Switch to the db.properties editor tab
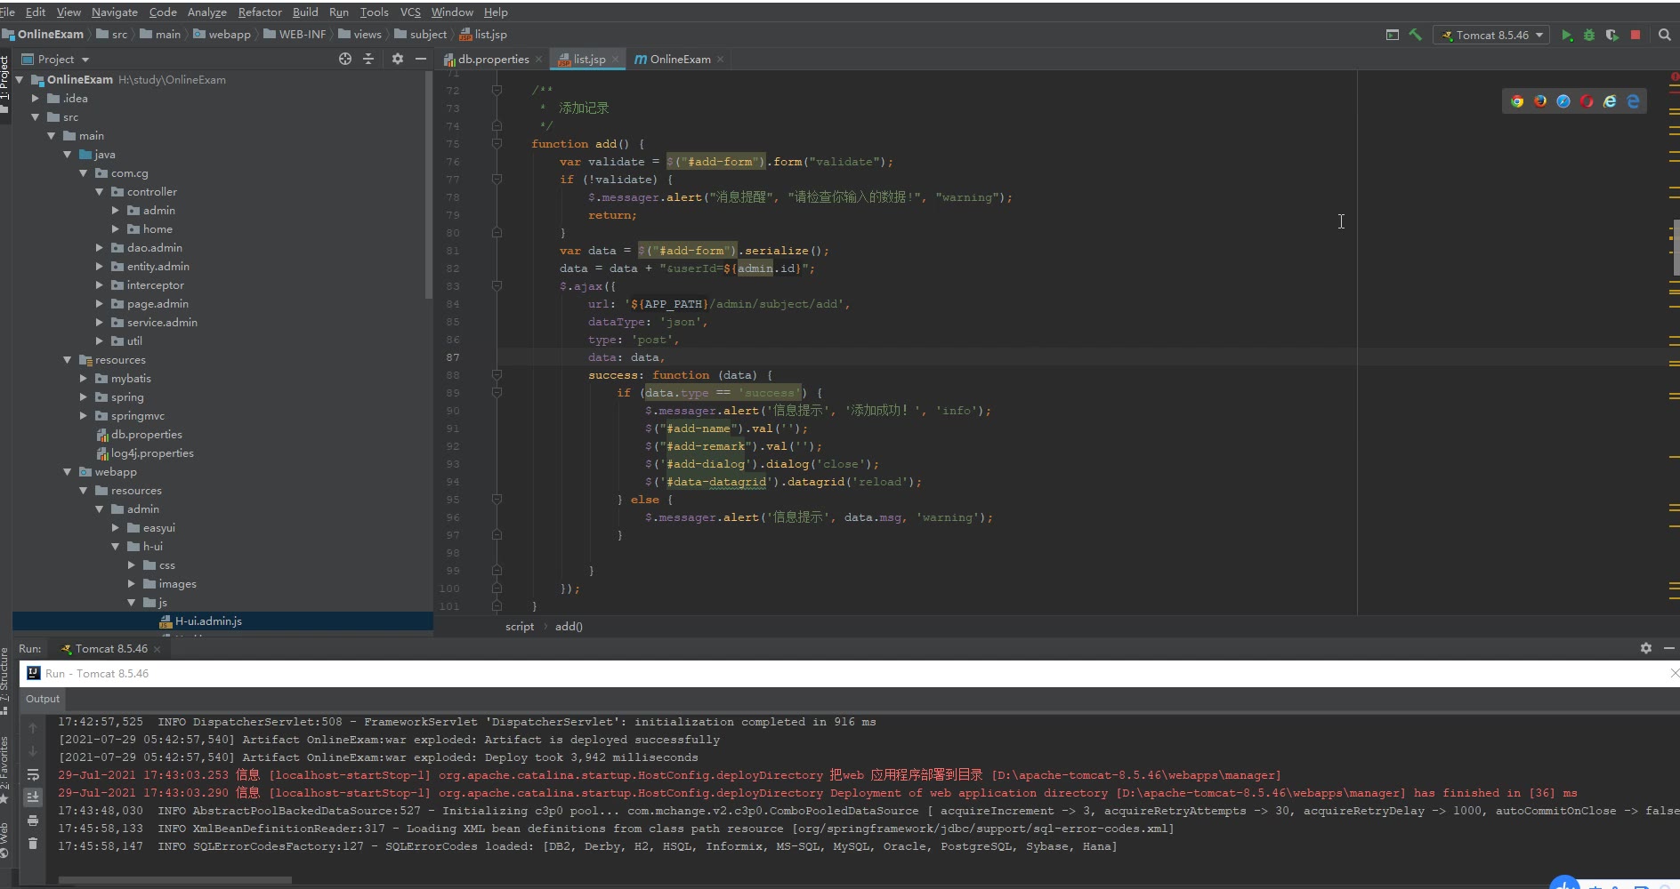 click(x=493, y=60)
